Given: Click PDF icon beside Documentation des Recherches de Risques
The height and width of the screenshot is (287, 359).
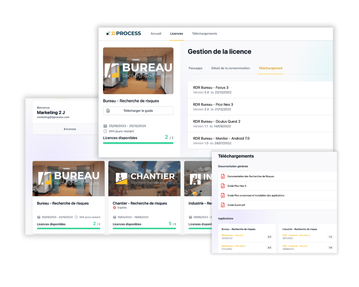Looking at the screenshot, I should point(223,176).
